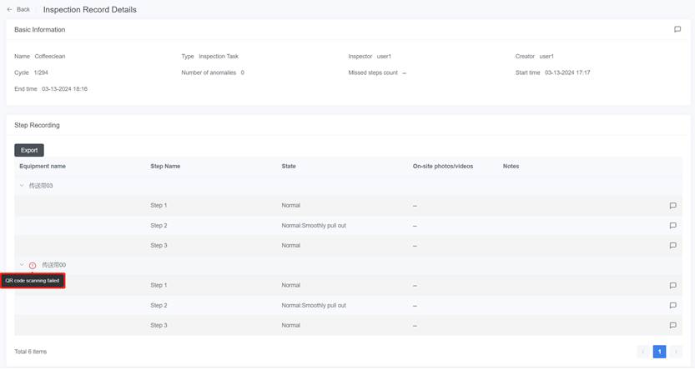Open the note icon for 传送带00 Step 3
This screenshot has width=695, height=370.
[672, 326]
